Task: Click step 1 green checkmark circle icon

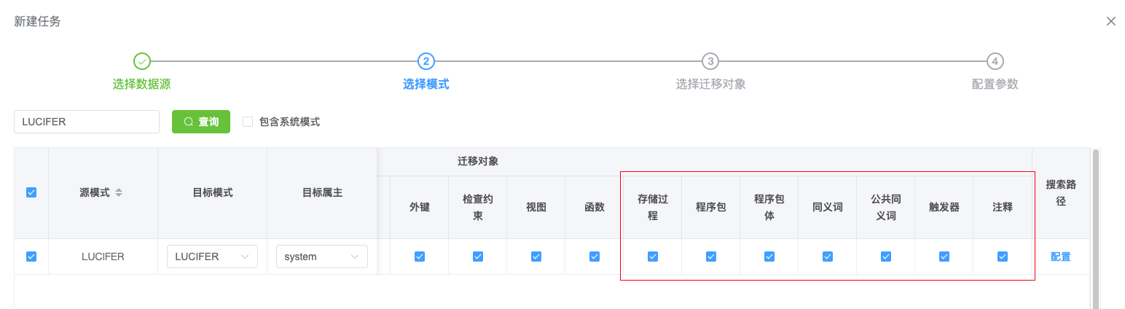Action: [x=142, y=61]
